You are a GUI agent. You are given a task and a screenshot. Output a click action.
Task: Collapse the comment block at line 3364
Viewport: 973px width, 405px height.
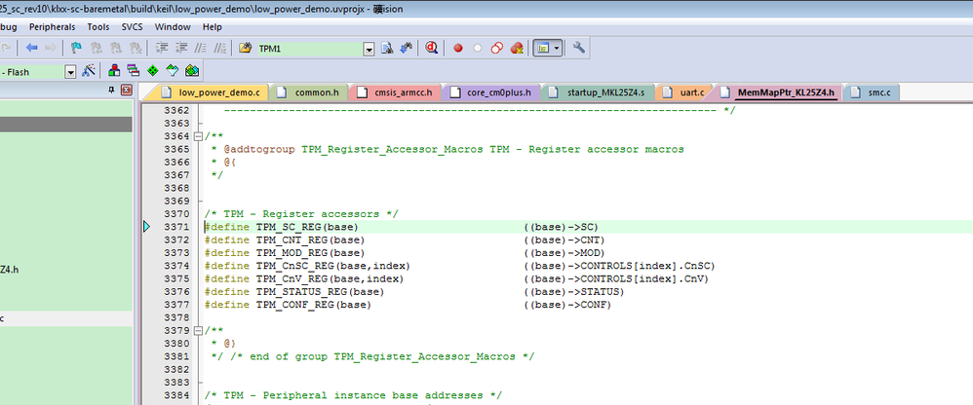tap(198, 136)
